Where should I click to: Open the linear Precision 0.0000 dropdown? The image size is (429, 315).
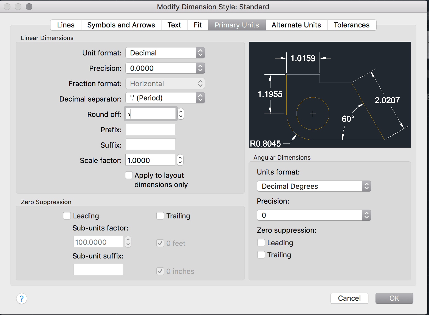click(165, 68)
